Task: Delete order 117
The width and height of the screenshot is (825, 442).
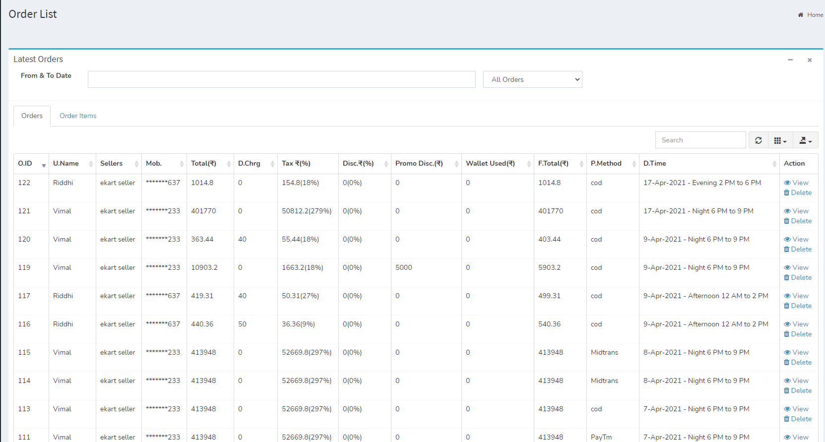Action: tap(798, 306)
